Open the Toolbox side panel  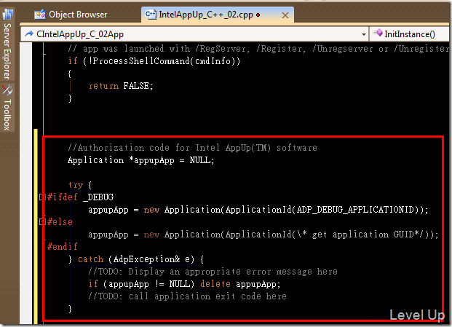(x=7, y=107)
